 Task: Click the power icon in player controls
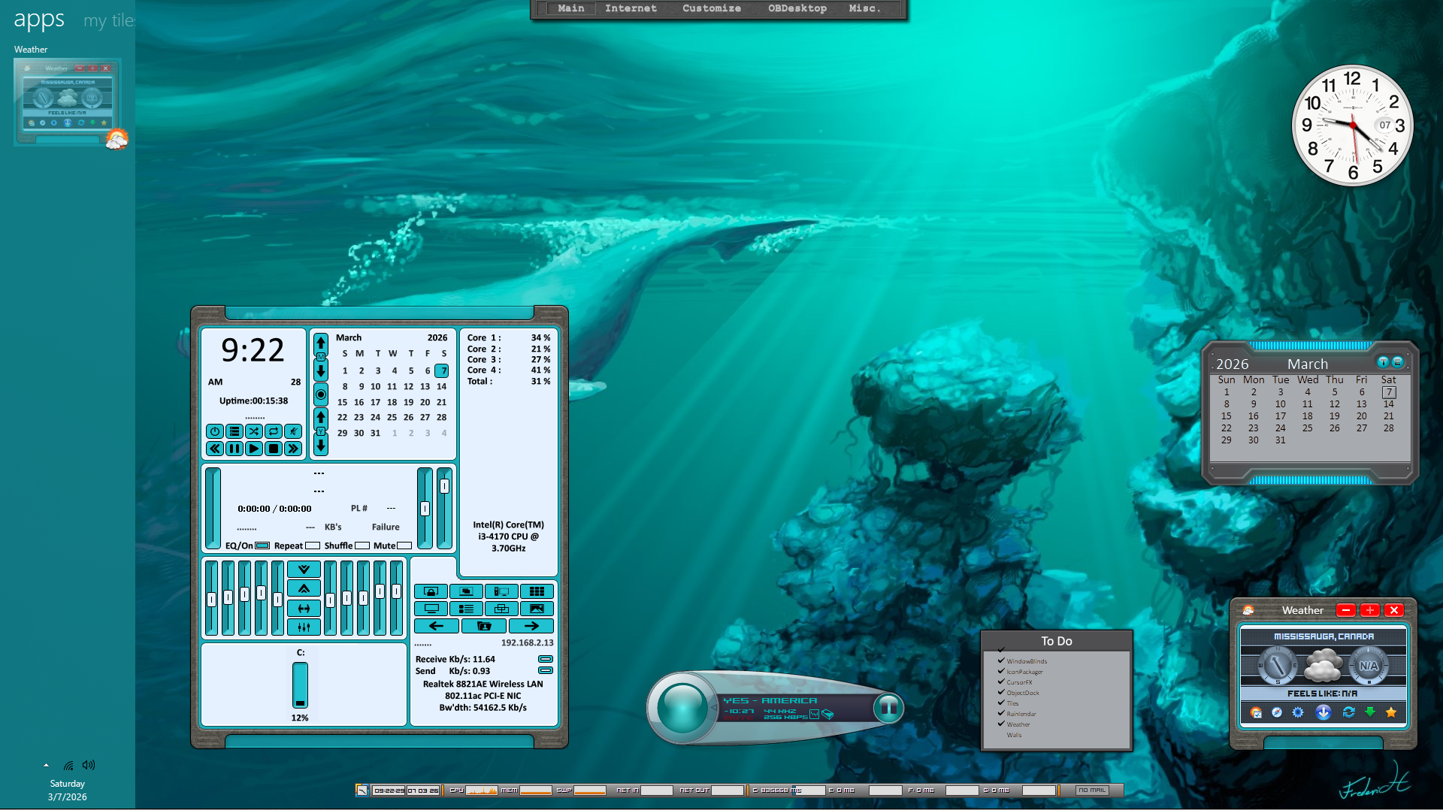pyautogui.click(x=215, y=431)
